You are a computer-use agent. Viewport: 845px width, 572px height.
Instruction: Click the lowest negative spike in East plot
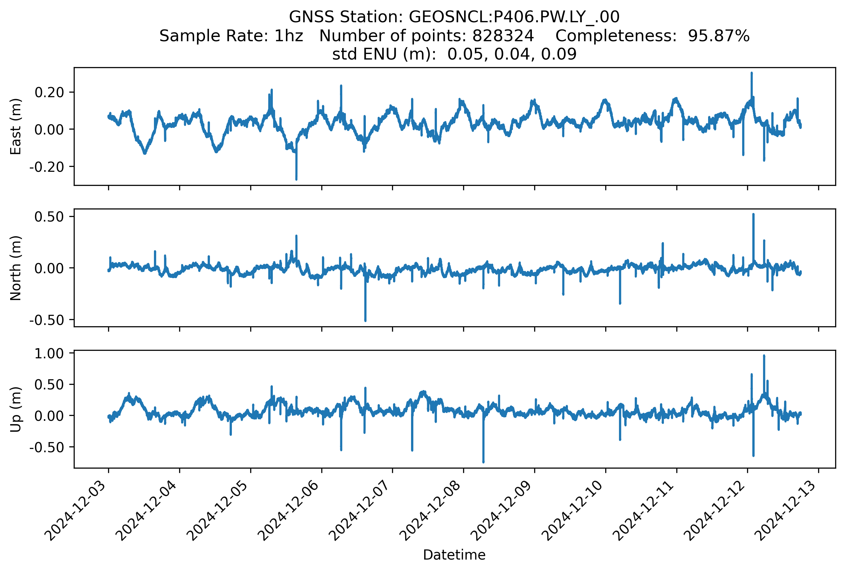coord(296,178)
